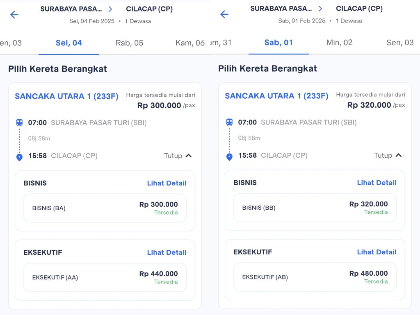Open Lihat Detail for BISNIS on the right
Image resolution: width=420 pixels, height=315 pixels.
coord(377,183)
